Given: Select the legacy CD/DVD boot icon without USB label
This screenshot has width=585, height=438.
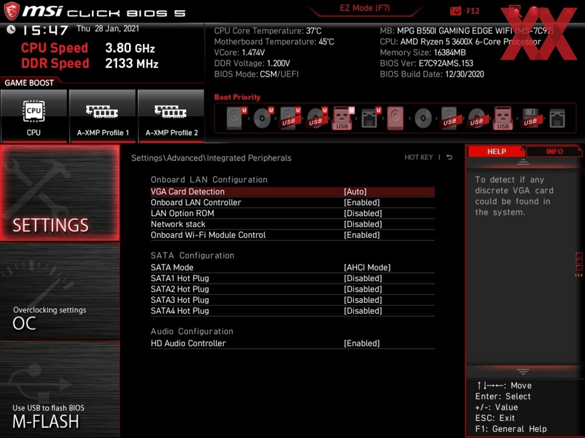Looking at the screenshot, I should pos(423,118).
